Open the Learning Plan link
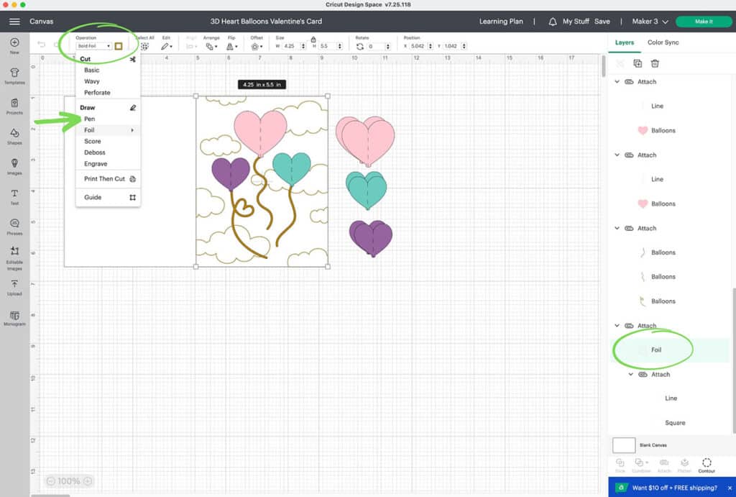This screenshot has height=497, width=736. (x=501, y=22)
